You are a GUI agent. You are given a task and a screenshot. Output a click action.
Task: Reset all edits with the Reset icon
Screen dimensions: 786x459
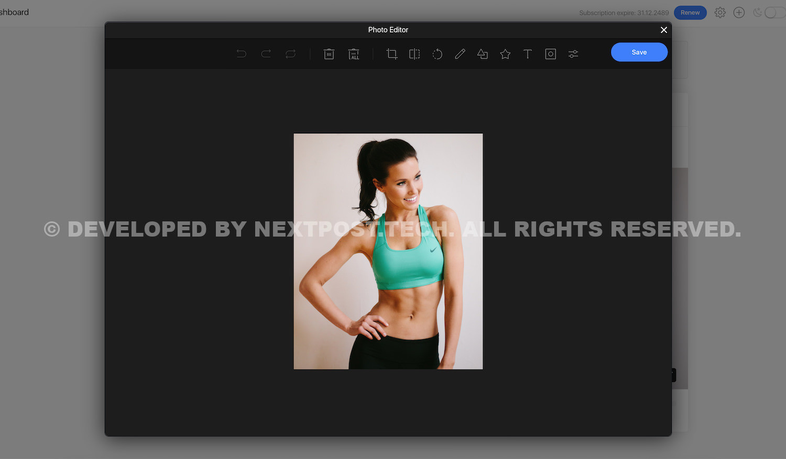[291, 54]
